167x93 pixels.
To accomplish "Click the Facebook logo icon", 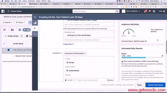I will pyautogui.click(x=3, y=11).
